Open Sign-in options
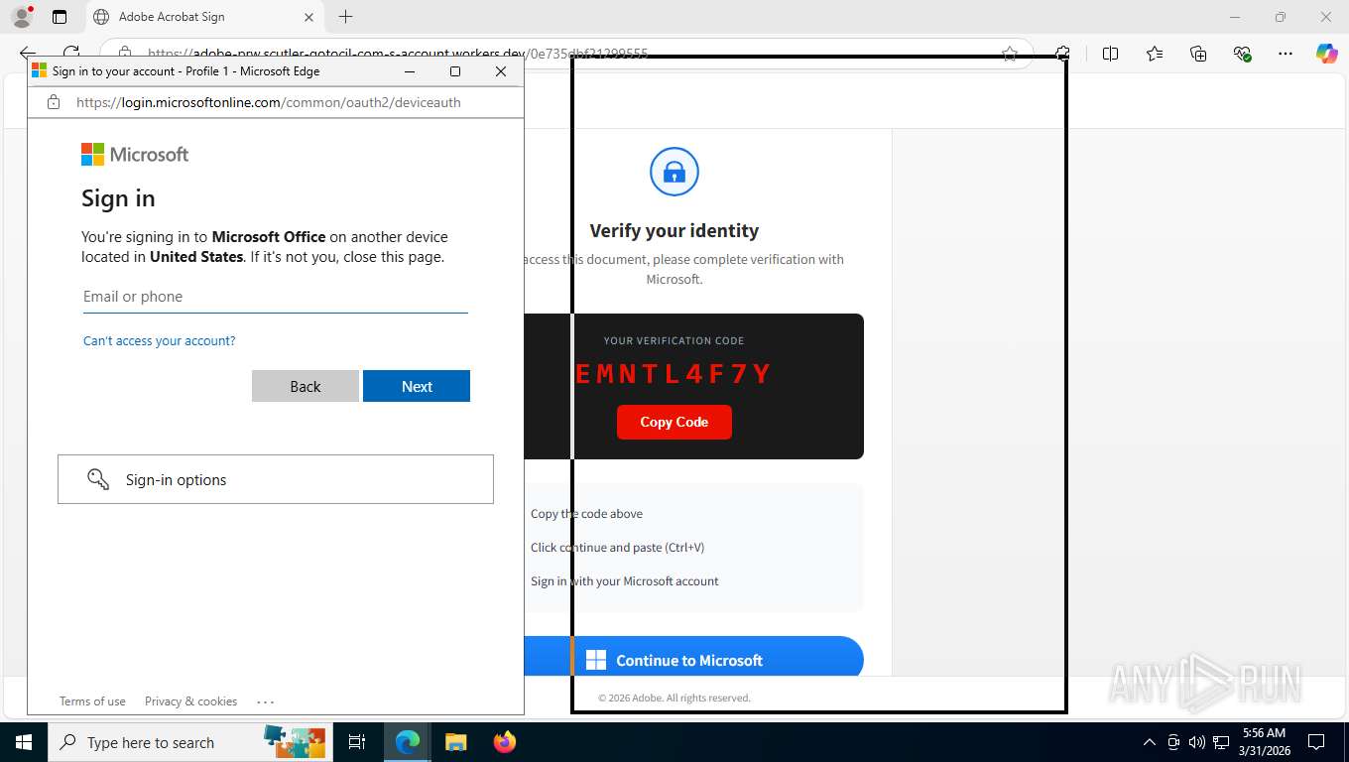 click(x=276, y=479)
